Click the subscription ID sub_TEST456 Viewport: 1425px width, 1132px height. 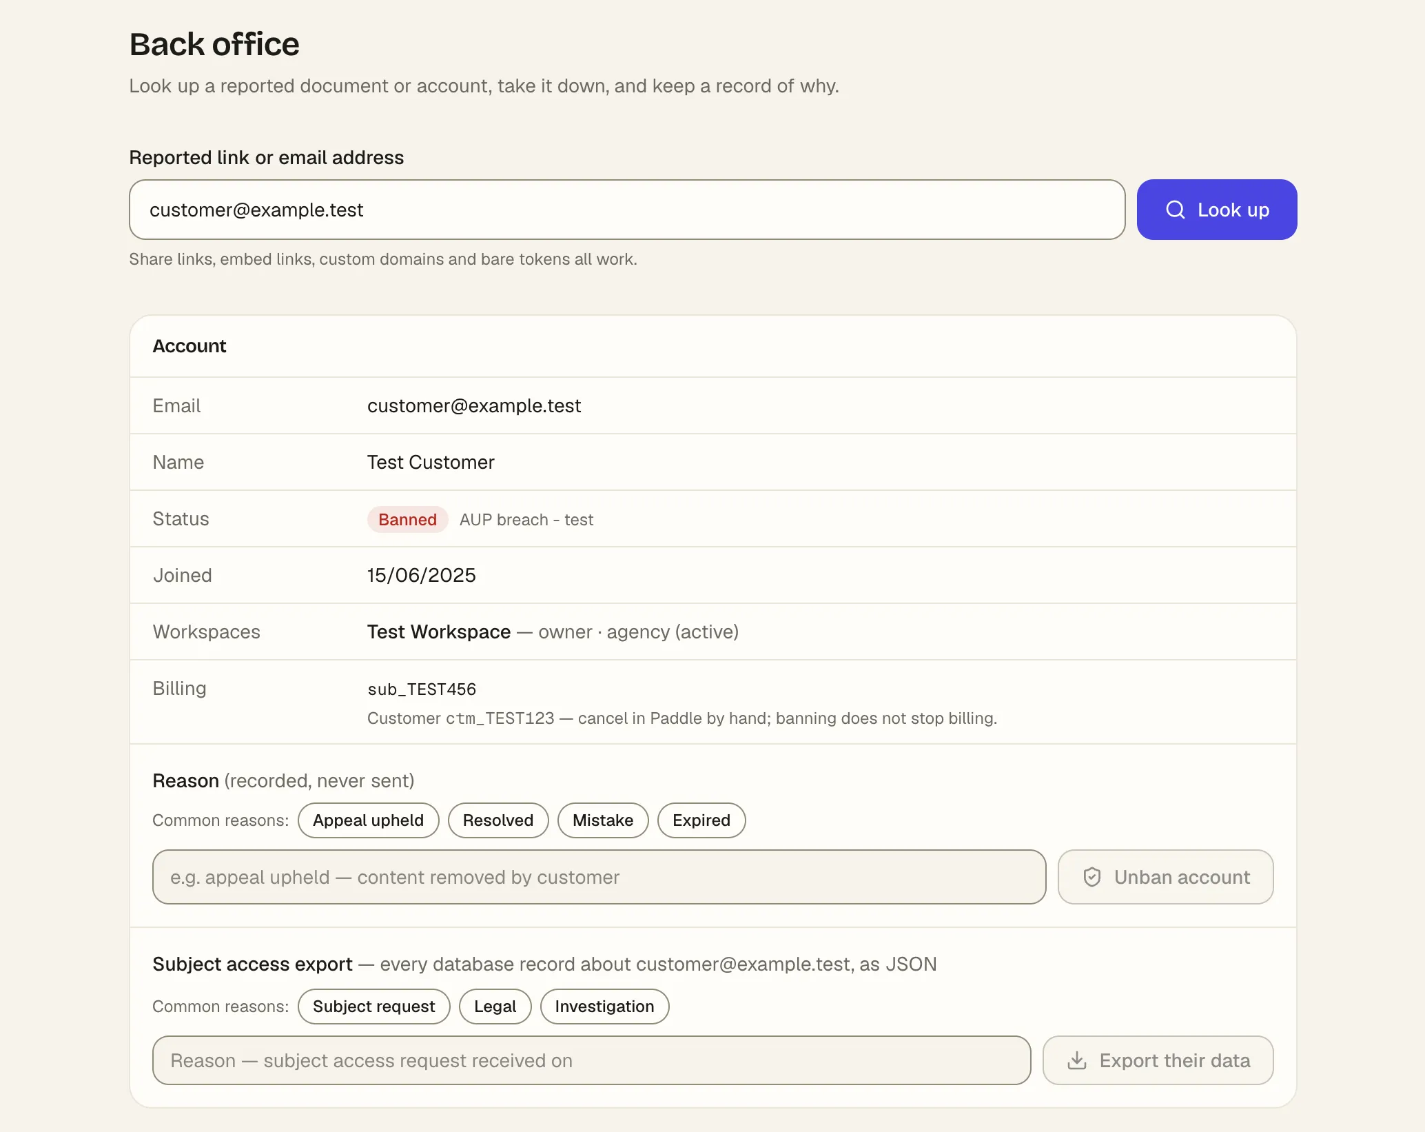pyautogui.click(x=422, y=689)
